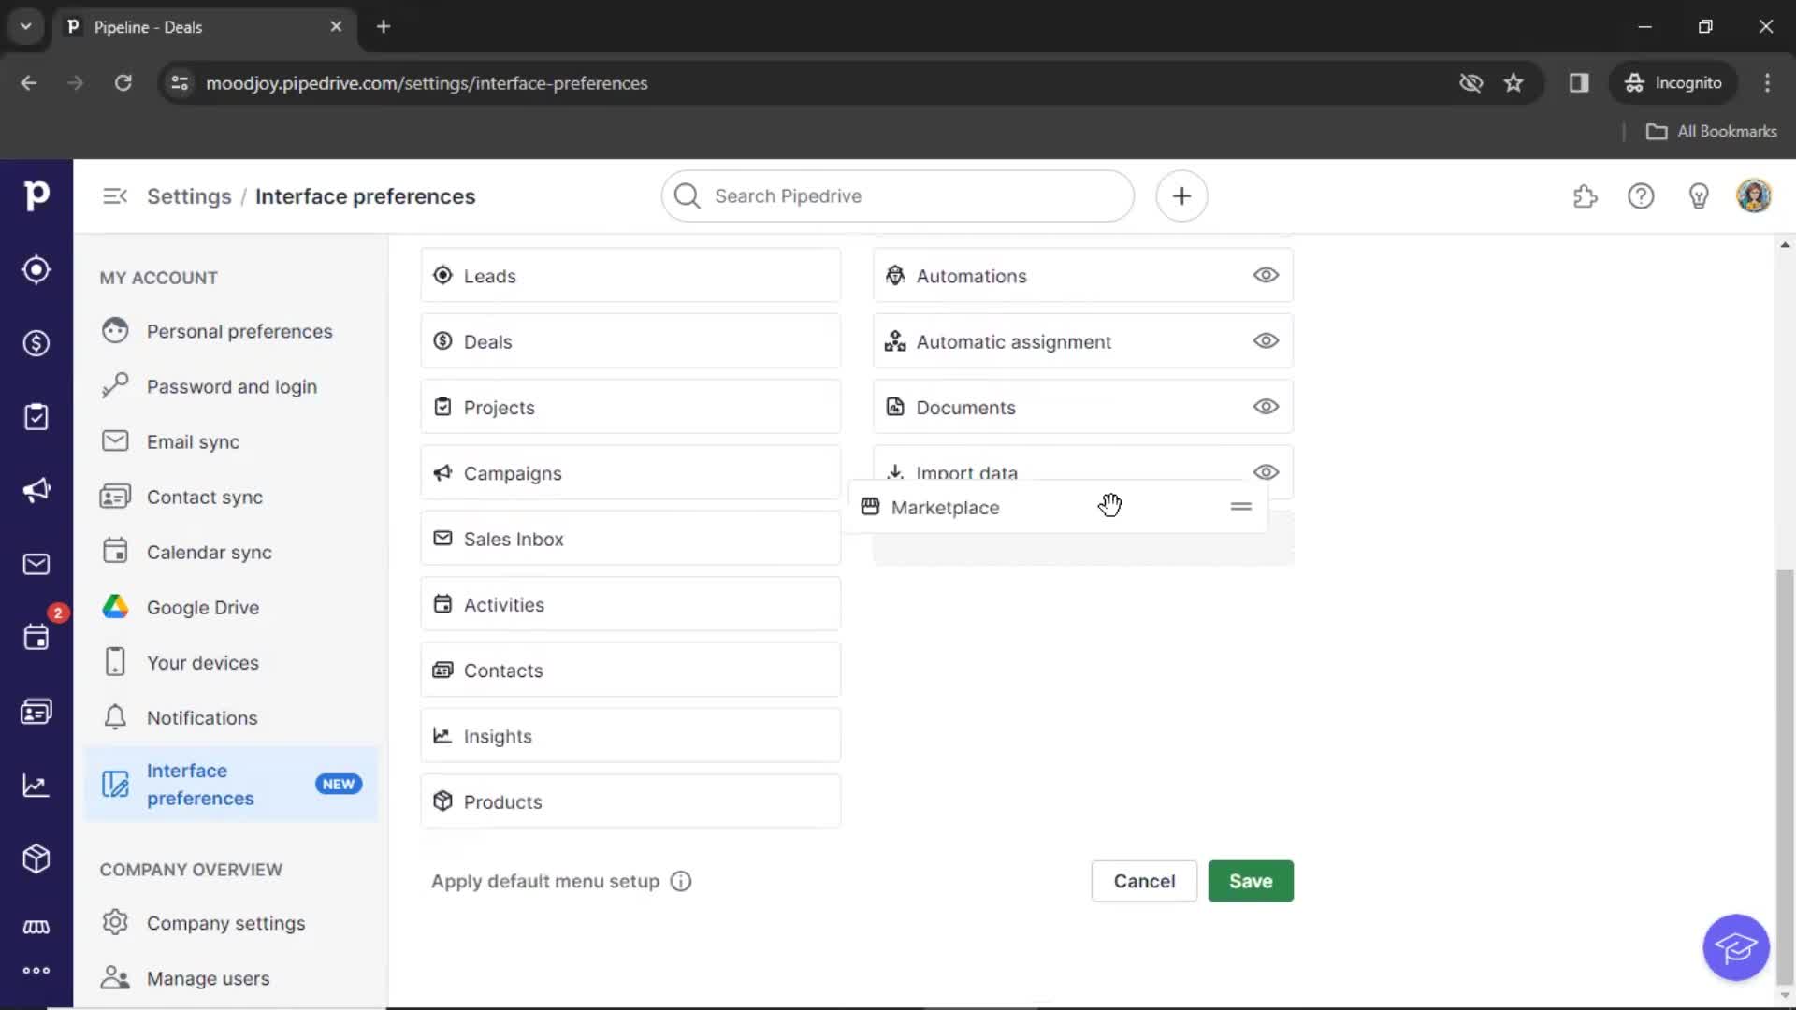Click the Google Drive sync icon
The height and width of the screenshot is (1010, 1796).
tap(115, 607)
